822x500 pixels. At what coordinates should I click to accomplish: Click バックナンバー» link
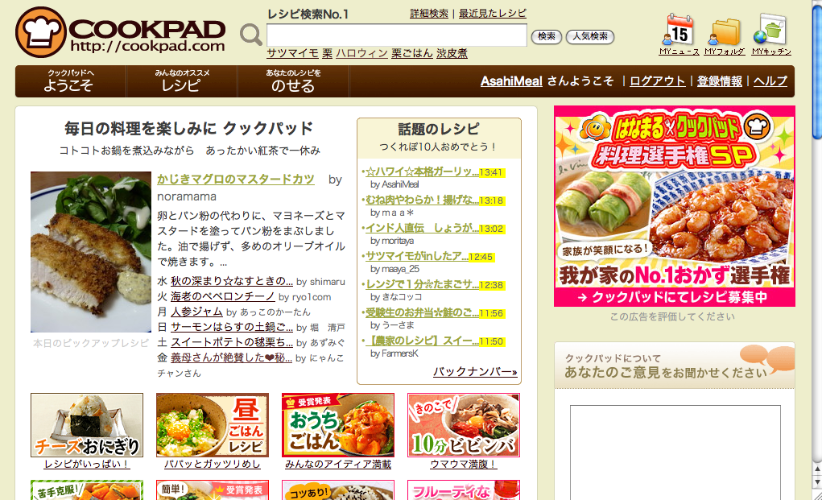(475, 372)
